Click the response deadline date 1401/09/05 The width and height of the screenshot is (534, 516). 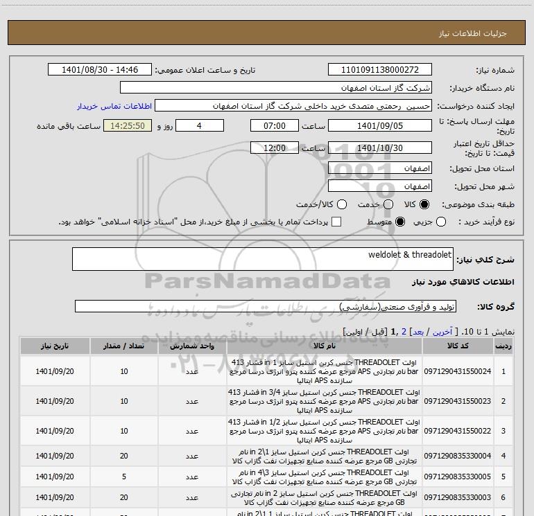click(380, 126)
